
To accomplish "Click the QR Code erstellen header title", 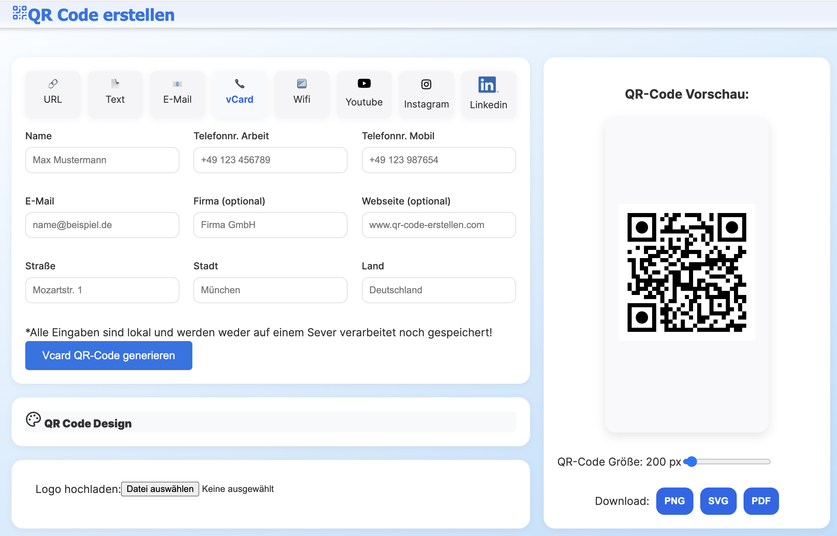I will point(101,15).
